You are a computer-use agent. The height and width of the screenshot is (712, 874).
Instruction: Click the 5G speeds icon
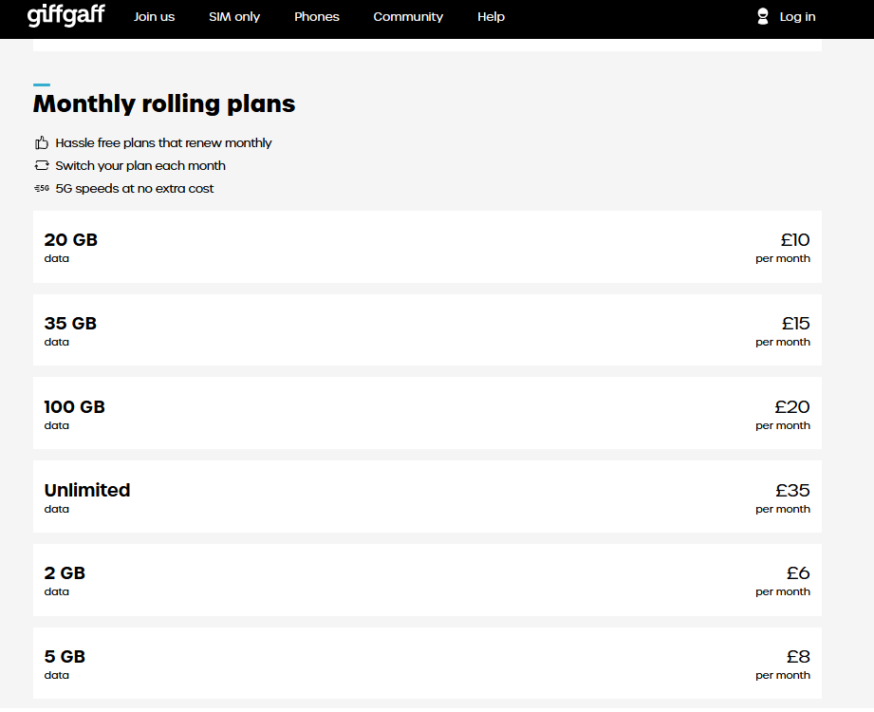point(42,189)
